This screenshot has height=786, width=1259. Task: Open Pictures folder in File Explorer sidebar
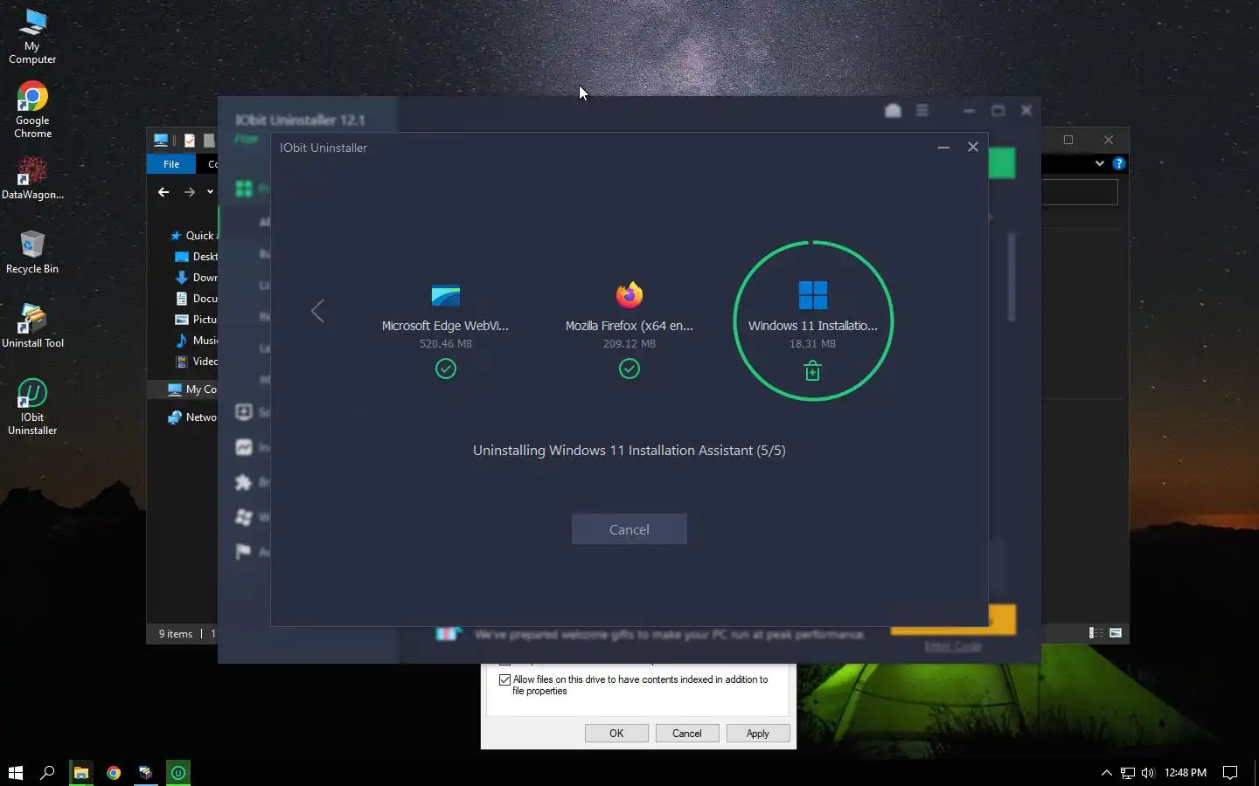(196, 320)
